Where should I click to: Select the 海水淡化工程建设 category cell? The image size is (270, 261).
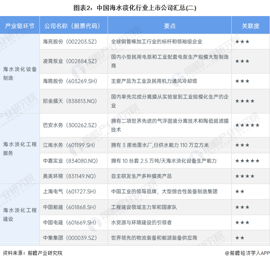coord(20,215)
